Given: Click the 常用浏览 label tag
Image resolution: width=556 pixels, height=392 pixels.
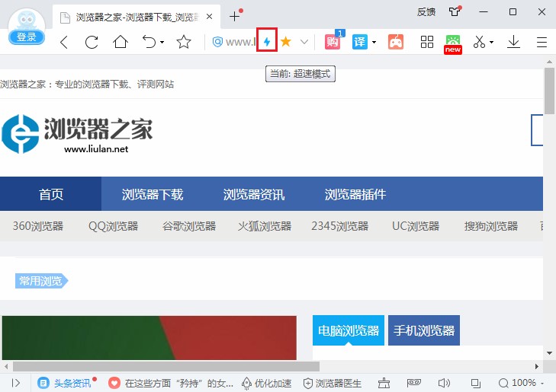Looking at the screenshot, I should coord(41,281).
